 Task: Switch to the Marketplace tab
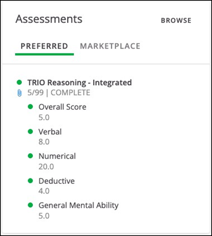tap(110, 46)
